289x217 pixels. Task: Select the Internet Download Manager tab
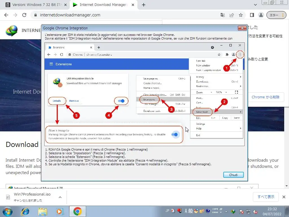103,5
